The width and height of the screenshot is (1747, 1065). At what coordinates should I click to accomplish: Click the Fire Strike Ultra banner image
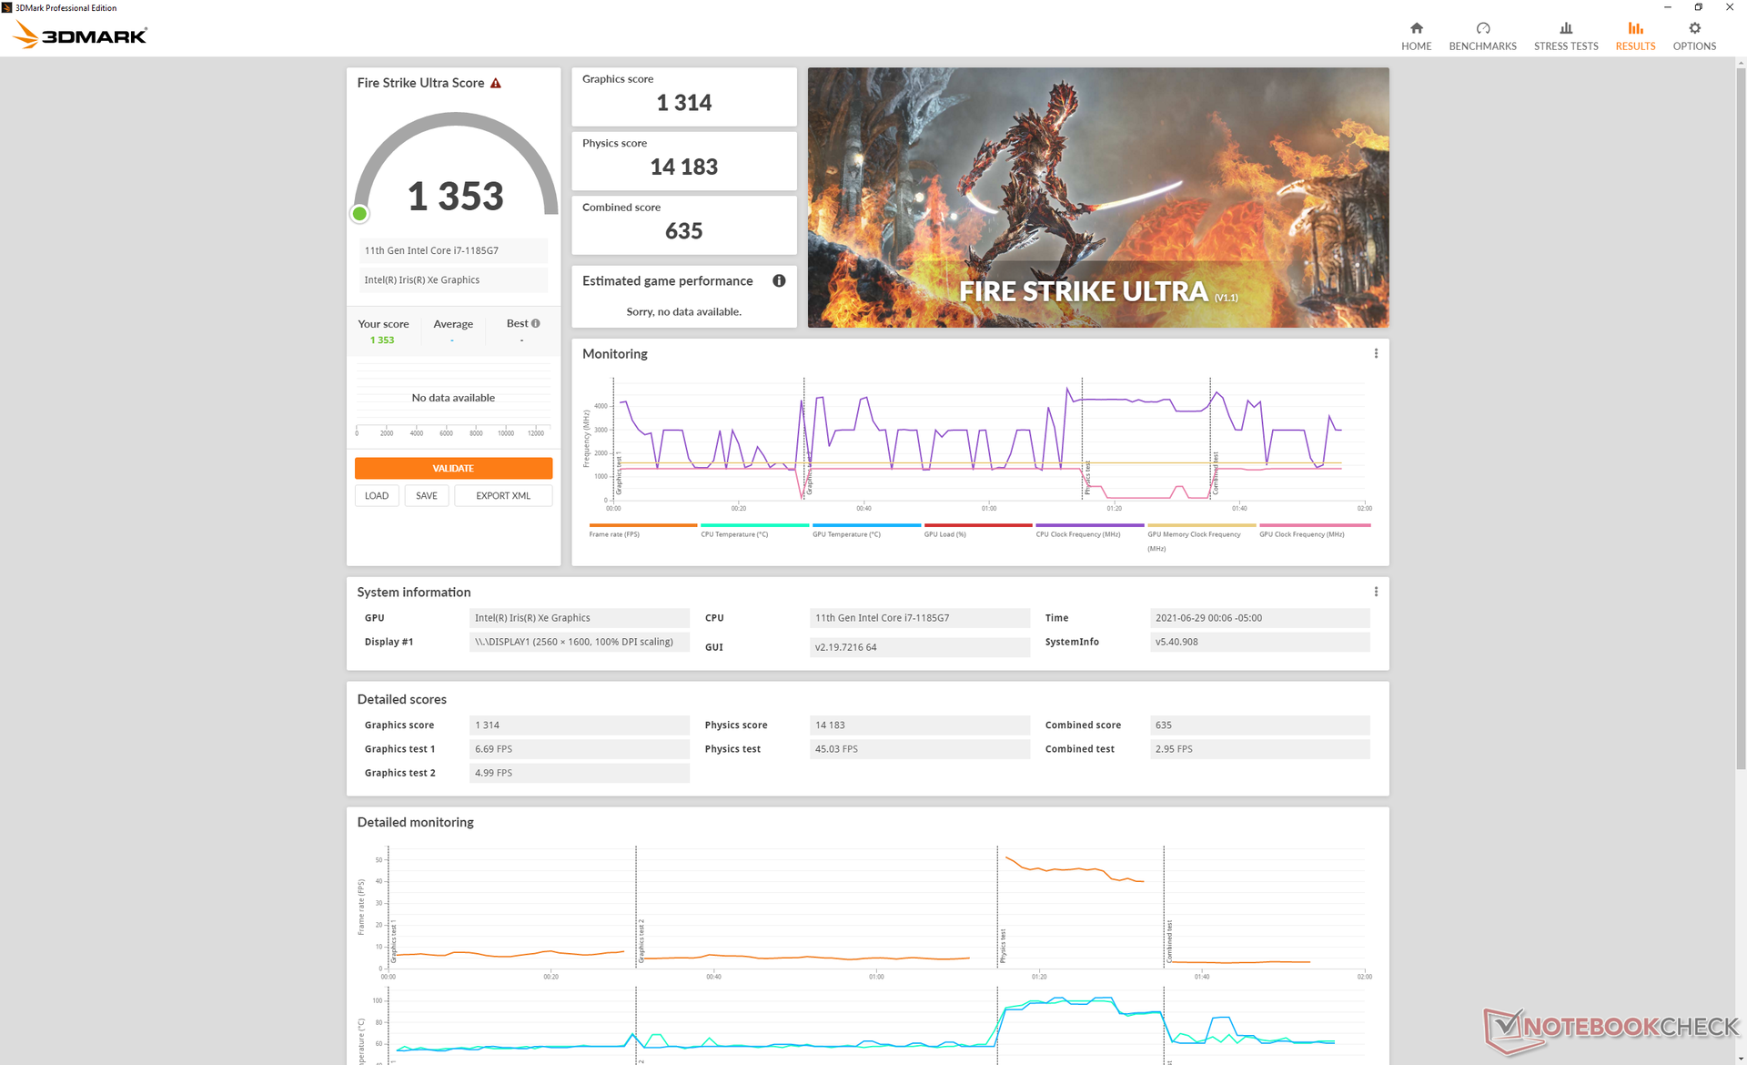pyautogui.click(x=1098, y=198)
